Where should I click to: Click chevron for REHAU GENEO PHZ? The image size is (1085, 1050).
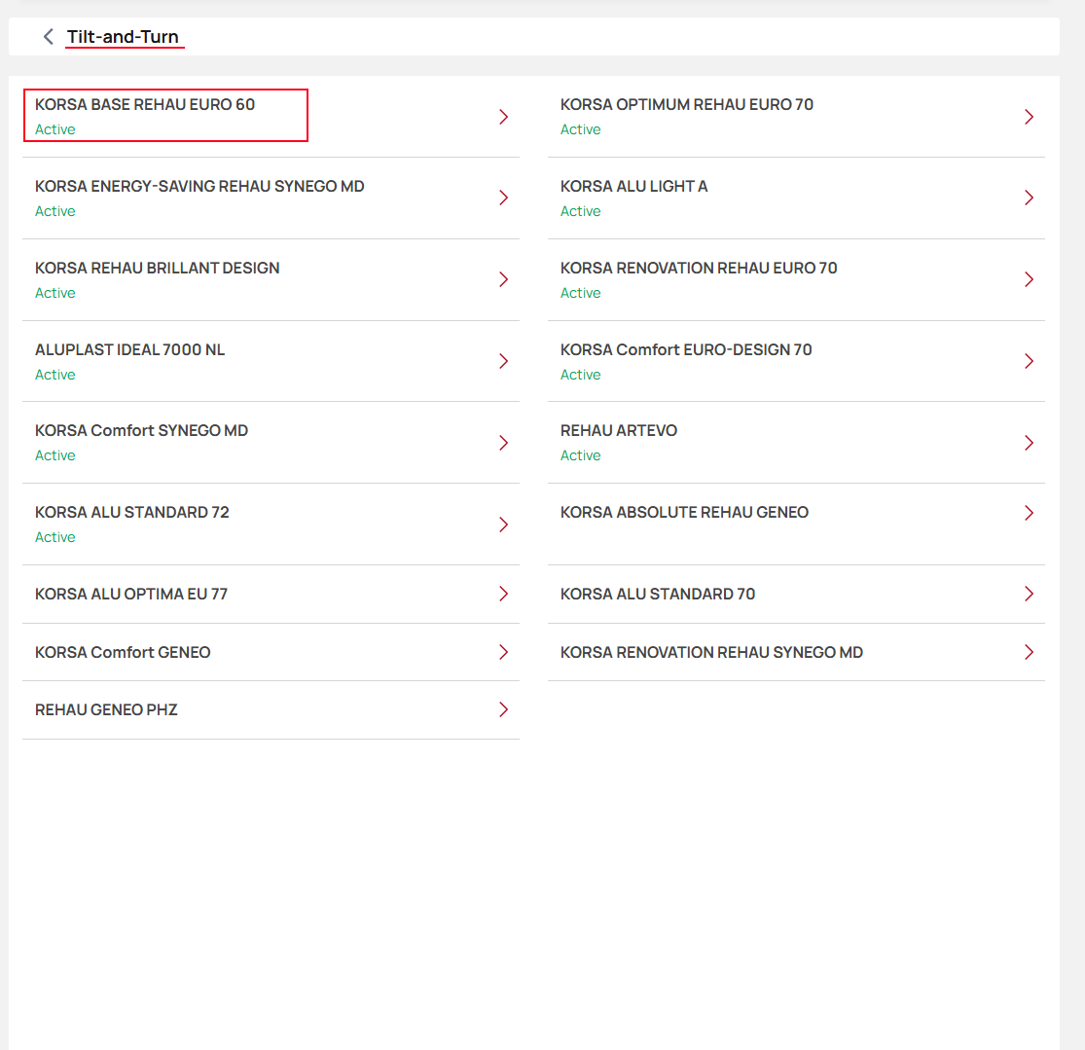click(504, 709)
